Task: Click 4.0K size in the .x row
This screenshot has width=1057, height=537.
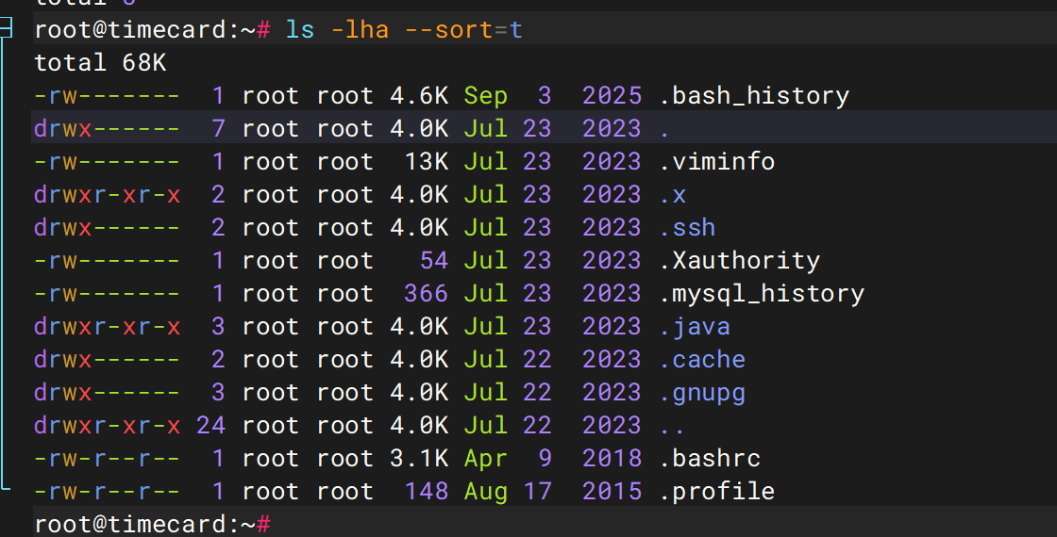Action: [419, 194]
